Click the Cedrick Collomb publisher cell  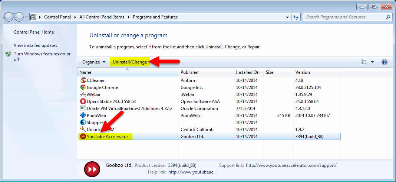coord(197,130)
